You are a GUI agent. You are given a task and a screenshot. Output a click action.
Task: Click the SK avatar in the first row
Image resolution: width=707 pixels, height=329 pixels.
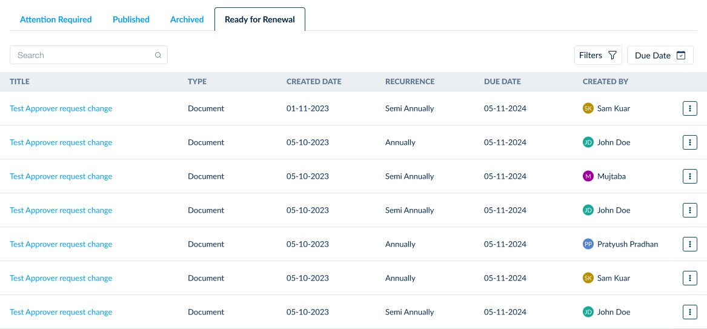pyautogui.click(x=587, y=108)
